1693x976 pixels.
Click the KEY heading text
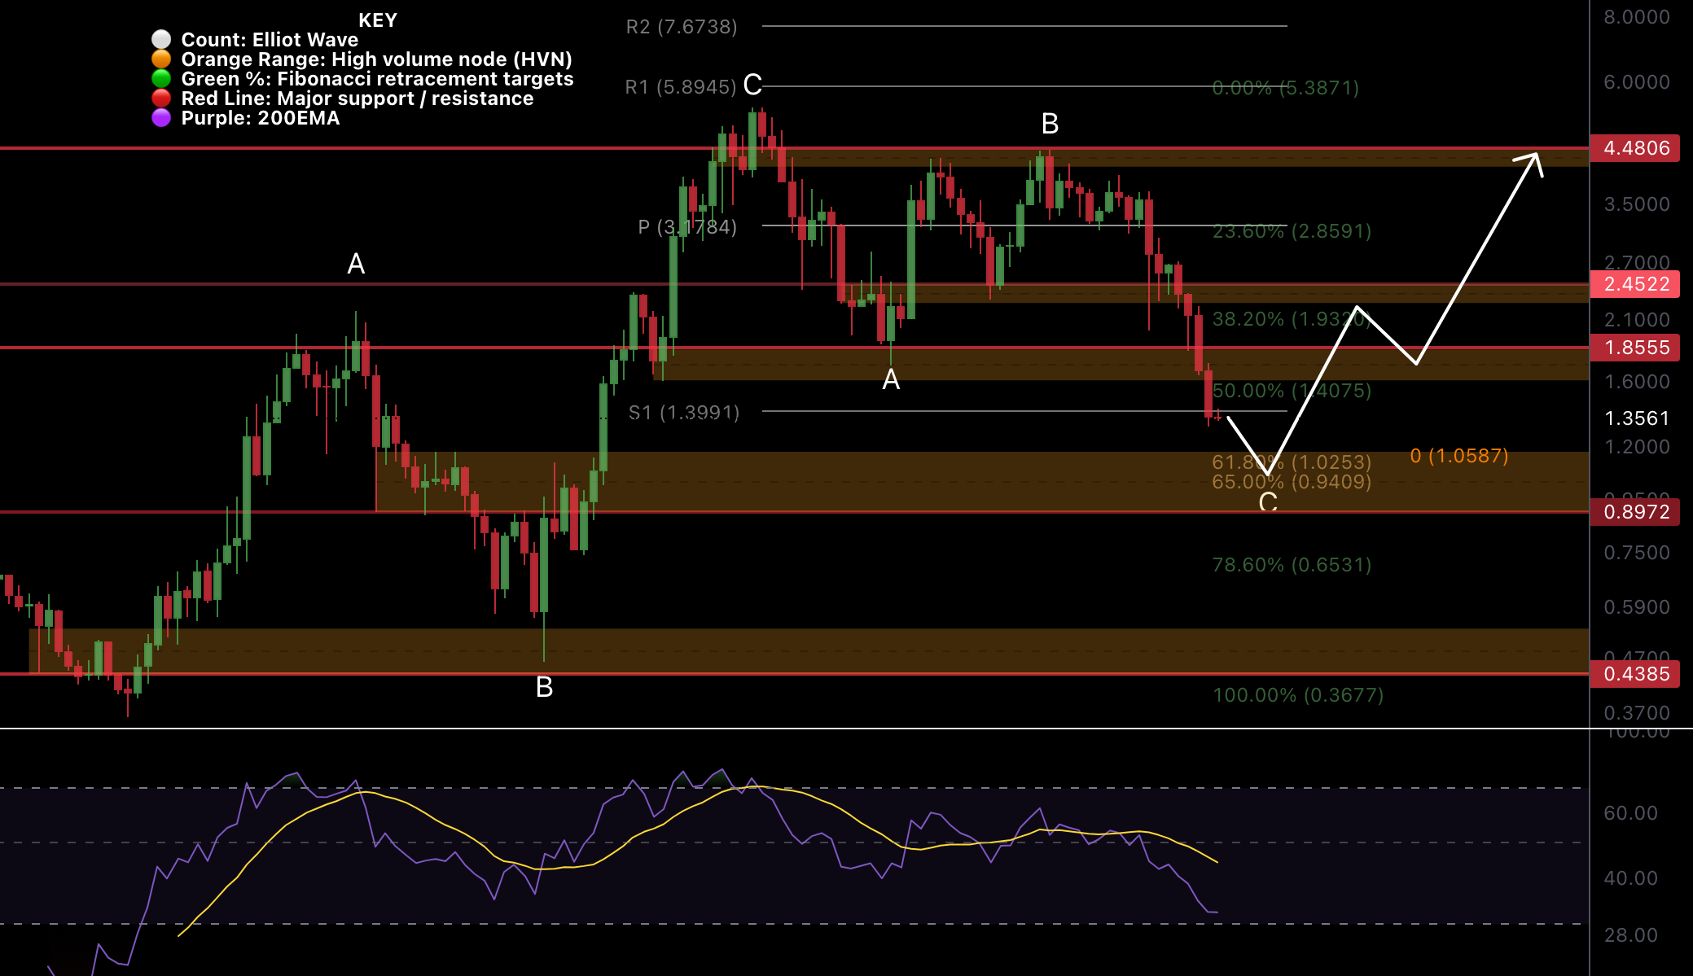pos(378,20)
